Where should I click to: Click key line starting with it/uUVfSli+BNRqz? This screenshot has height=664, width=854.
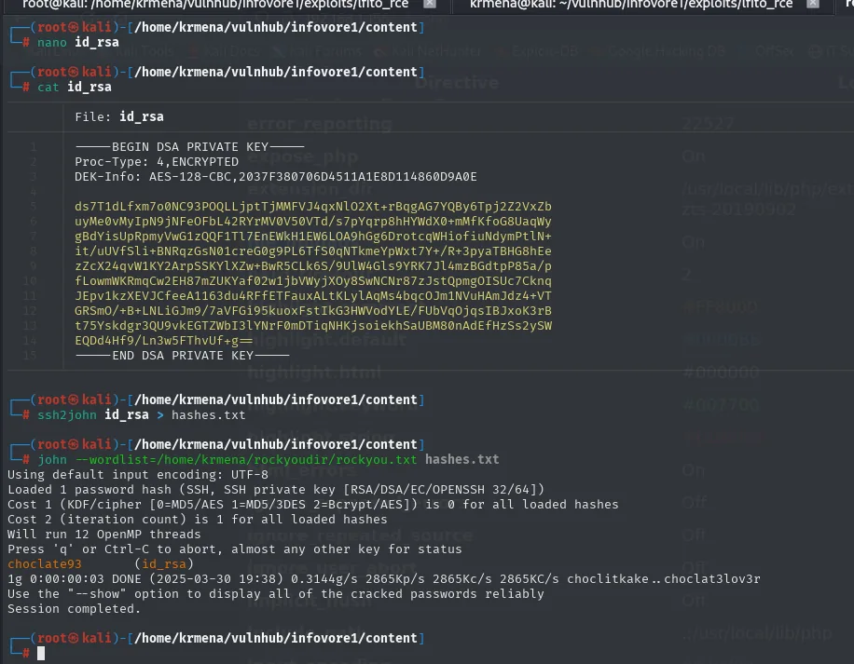[313, 251]
